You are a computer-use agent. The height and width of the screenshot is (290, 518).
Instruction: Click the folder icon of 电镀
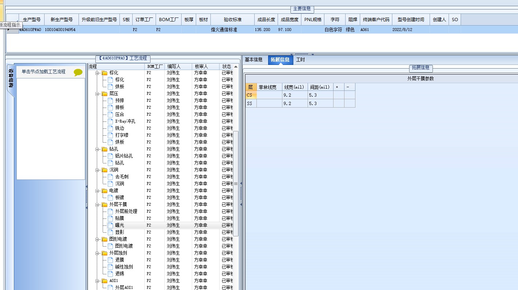104,191
